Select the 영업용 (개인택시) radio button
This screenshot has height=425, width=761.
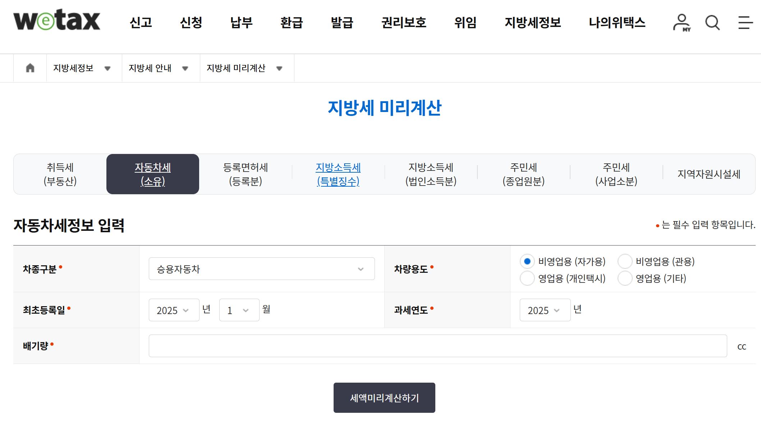527,278
